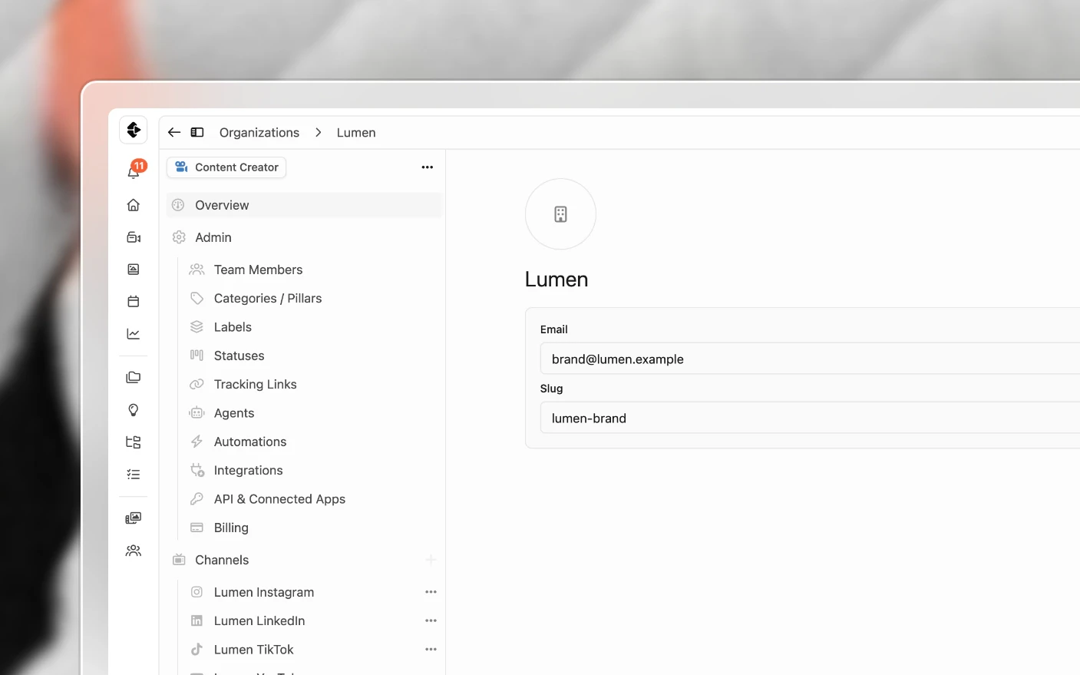
Task: Open the image icon in the rail
Action: click(x=134, y=270)
